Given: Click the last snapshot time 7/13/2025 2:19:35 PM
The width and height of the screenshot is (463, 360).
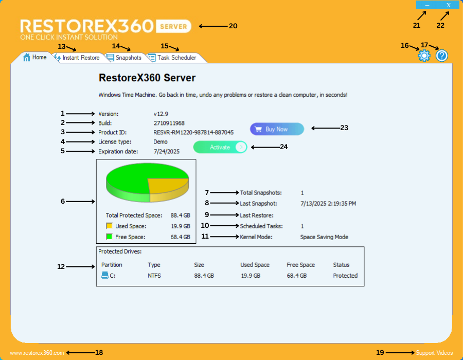Looking at the screenshot, I should pos(328,204).
